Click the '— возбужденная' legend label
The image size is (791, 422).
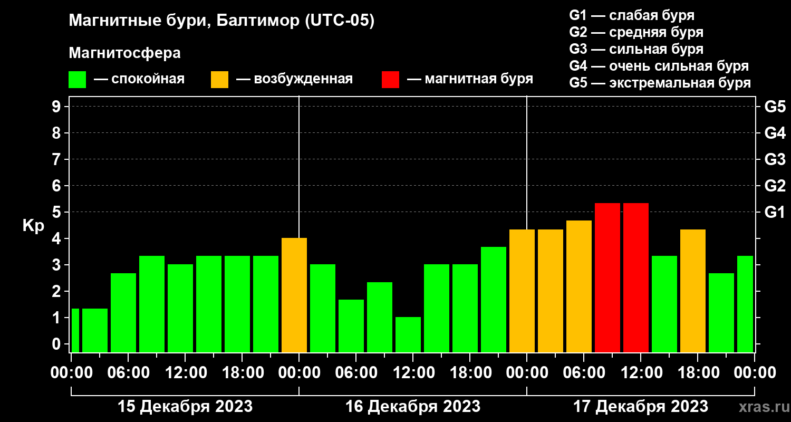294,79
